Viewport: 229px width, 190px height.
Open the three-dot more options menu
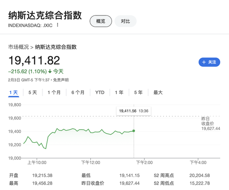(57, 25)
